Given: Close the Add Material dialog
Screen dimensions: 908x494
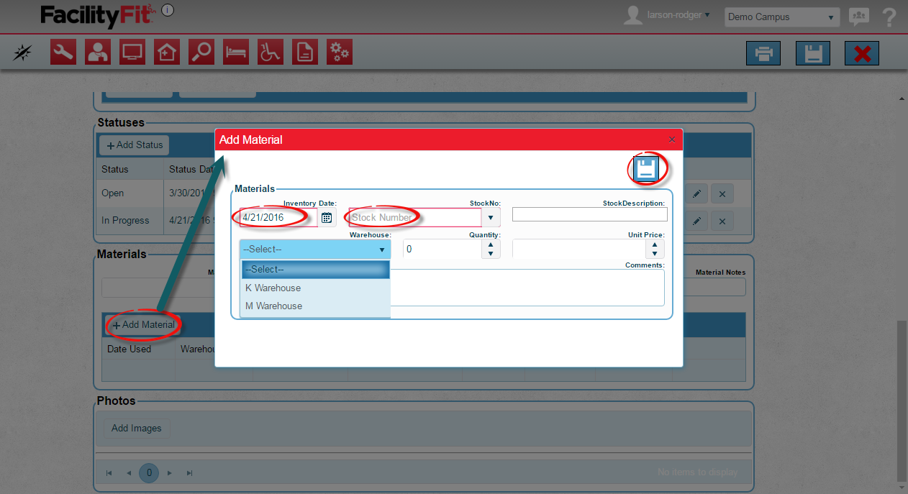Looking at the screenshot, I should 672,139.
